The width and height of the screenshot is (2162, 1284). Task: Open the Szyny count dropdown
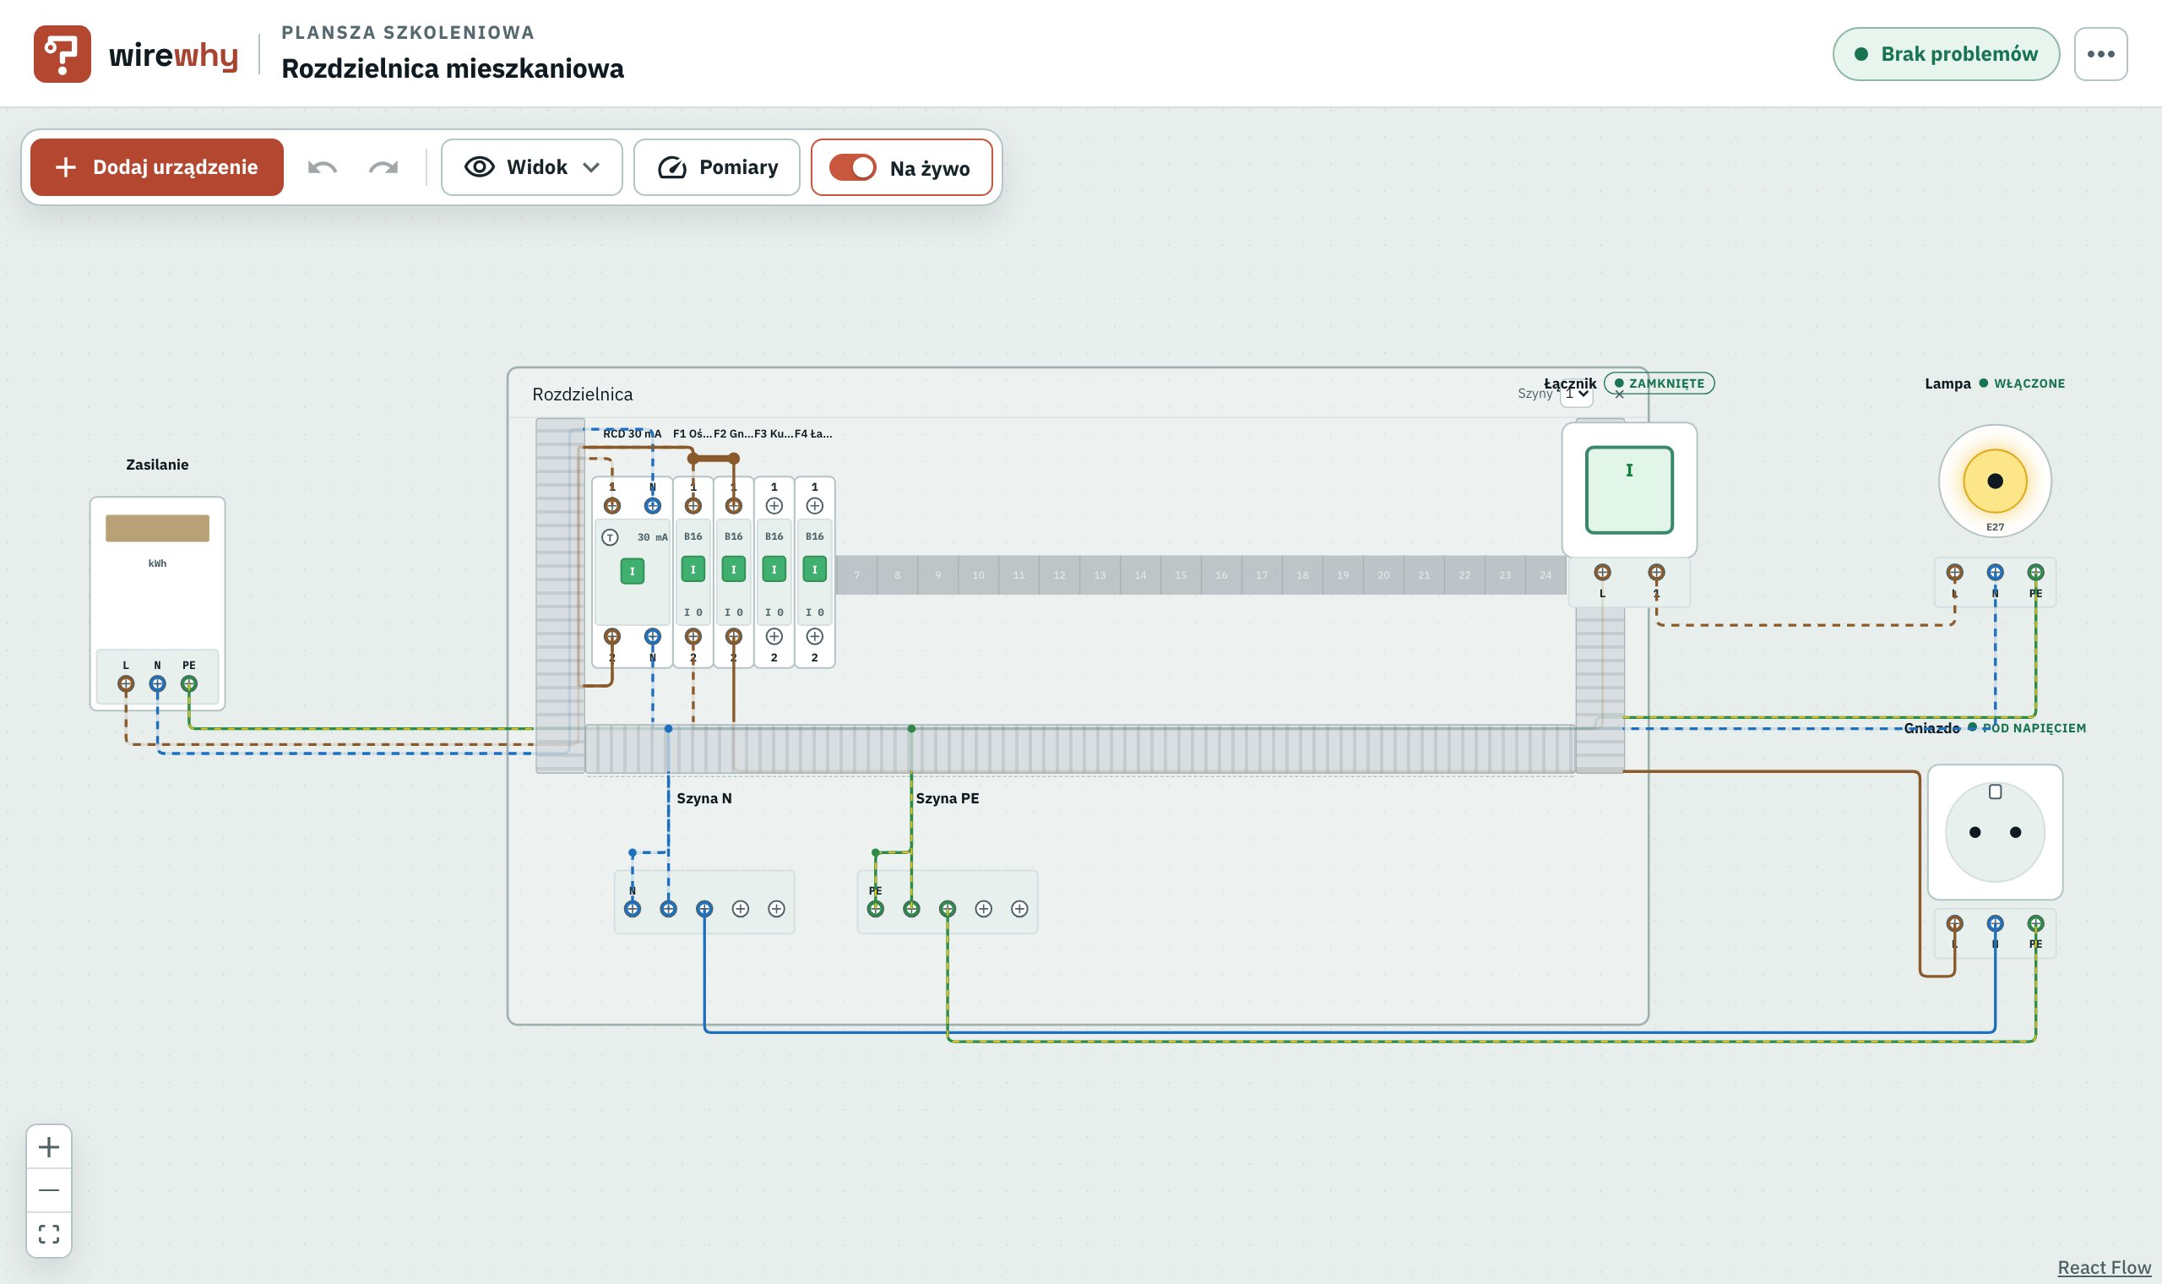(x=1577, y=394)
